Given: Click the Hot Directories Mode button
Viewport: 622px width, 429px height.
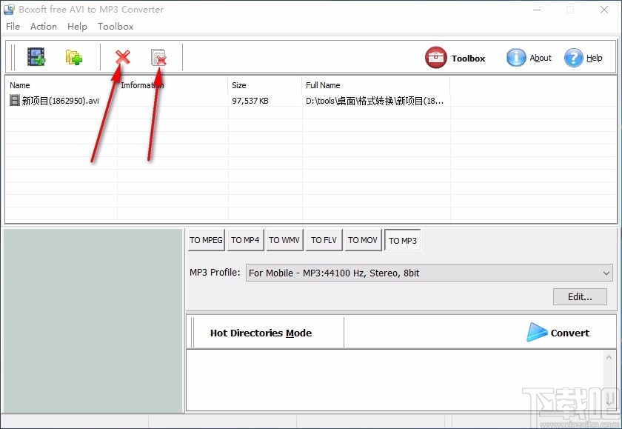Looking at the screenshot, I should click(x=263, y=333).
